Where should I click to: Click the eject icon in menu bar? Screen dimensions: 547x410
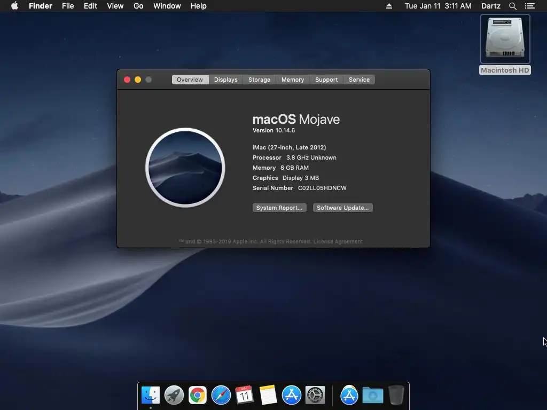point(389,6)
